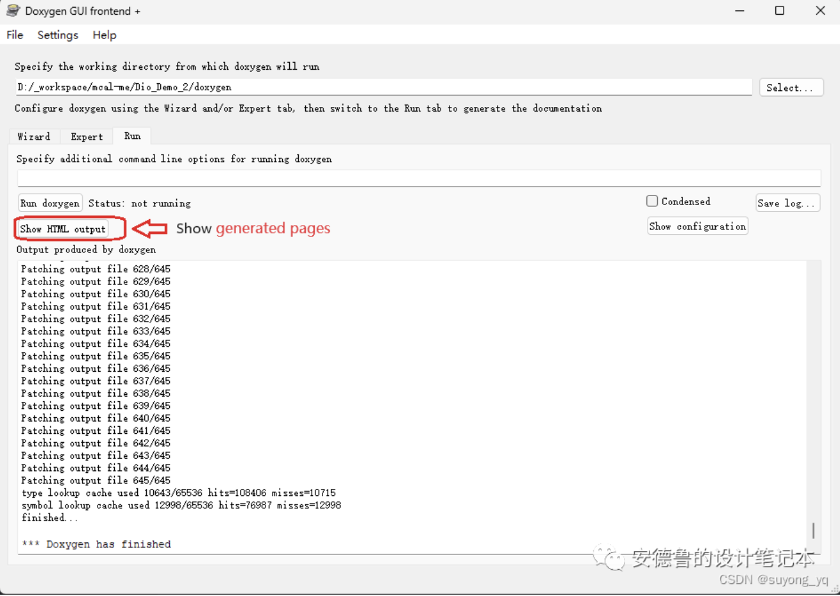Switch to the Wizard tab
This screenshot has width=840, height=596.
click(x=34, y=137)
